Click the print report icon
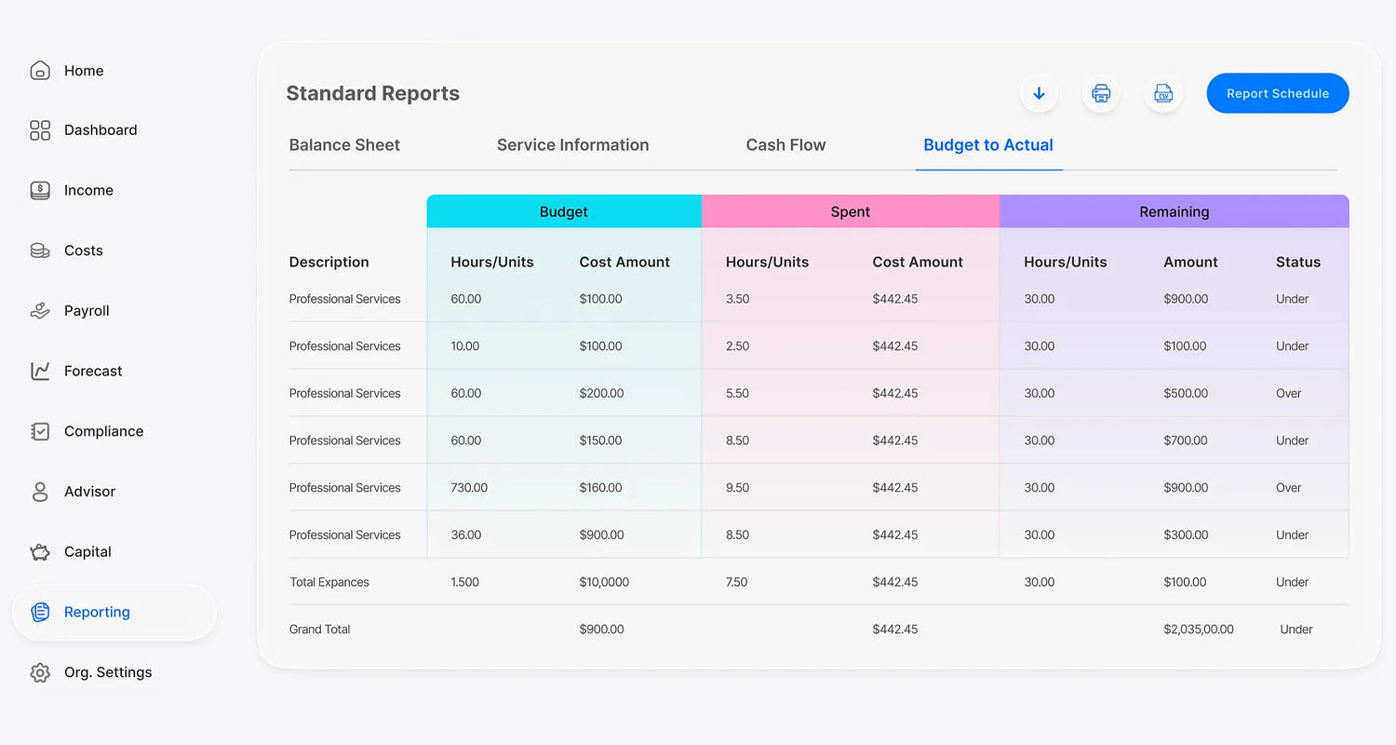Image resolution: width=1396 pixels, height=745 pixels. (1101, 94)
